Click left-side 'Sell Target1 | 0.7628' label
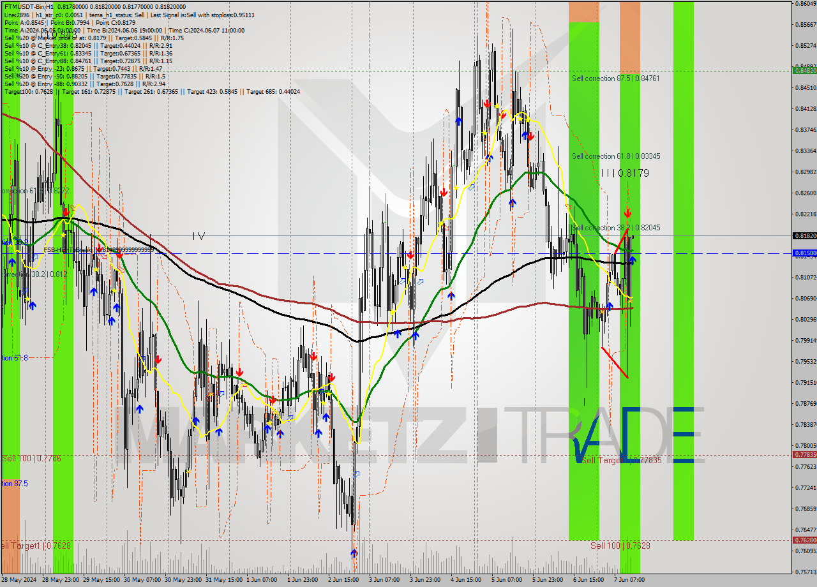The image size is (817, 587). (x=35, y=546)
